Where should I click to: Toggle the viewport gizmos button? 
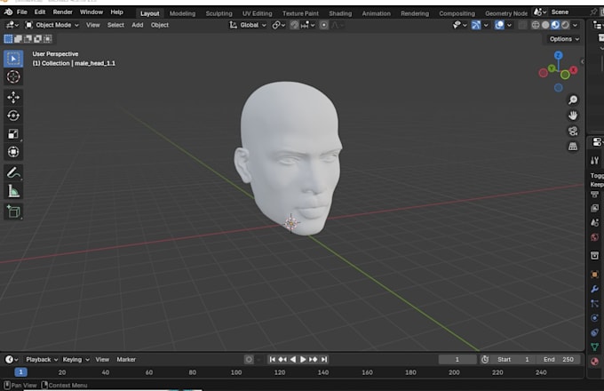(x=476, y=25)
